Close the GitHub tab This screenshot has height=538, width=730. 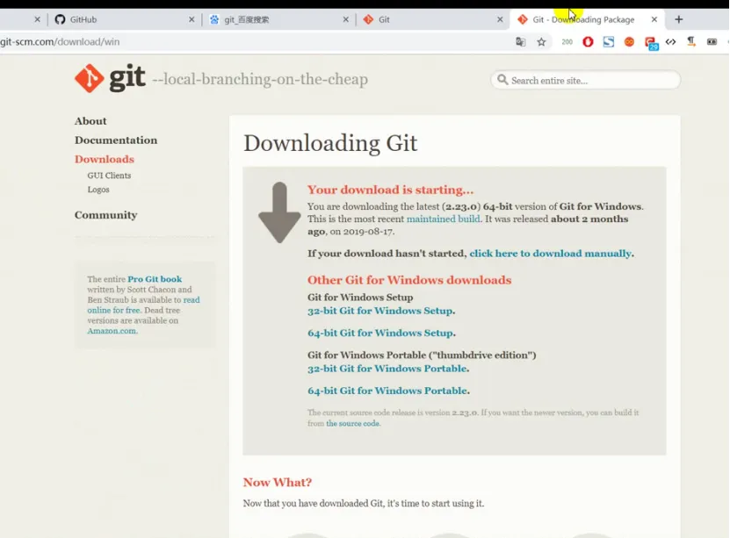click(x=192, y=19)
